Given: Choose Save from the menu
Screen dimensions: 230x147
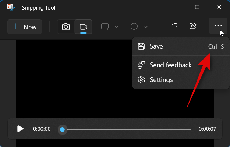Looking at the screenshot, I should coord(156,46).
